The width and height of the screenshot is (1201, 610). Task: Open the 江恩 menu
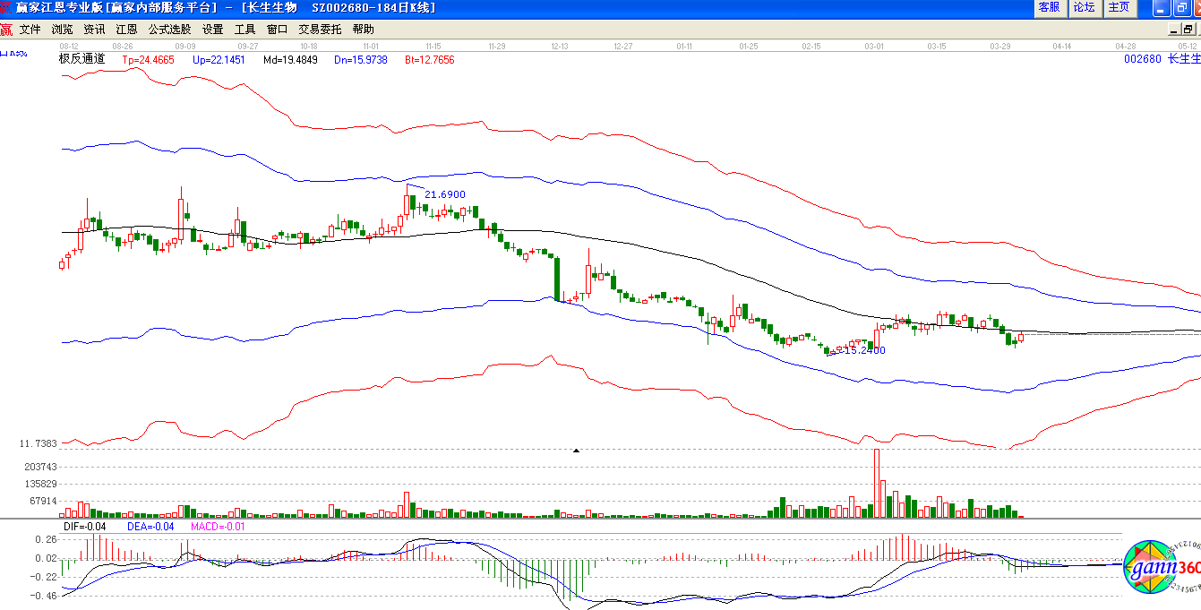[127, 30]
